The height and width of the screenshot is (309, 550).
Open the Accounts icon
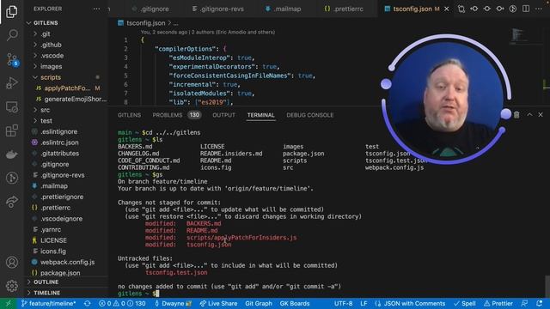coord(12,262)
